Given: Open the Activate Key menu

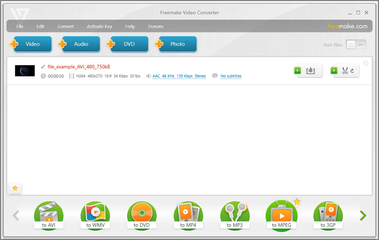Looking at the screenshot, I should click(x=99, y=26).
